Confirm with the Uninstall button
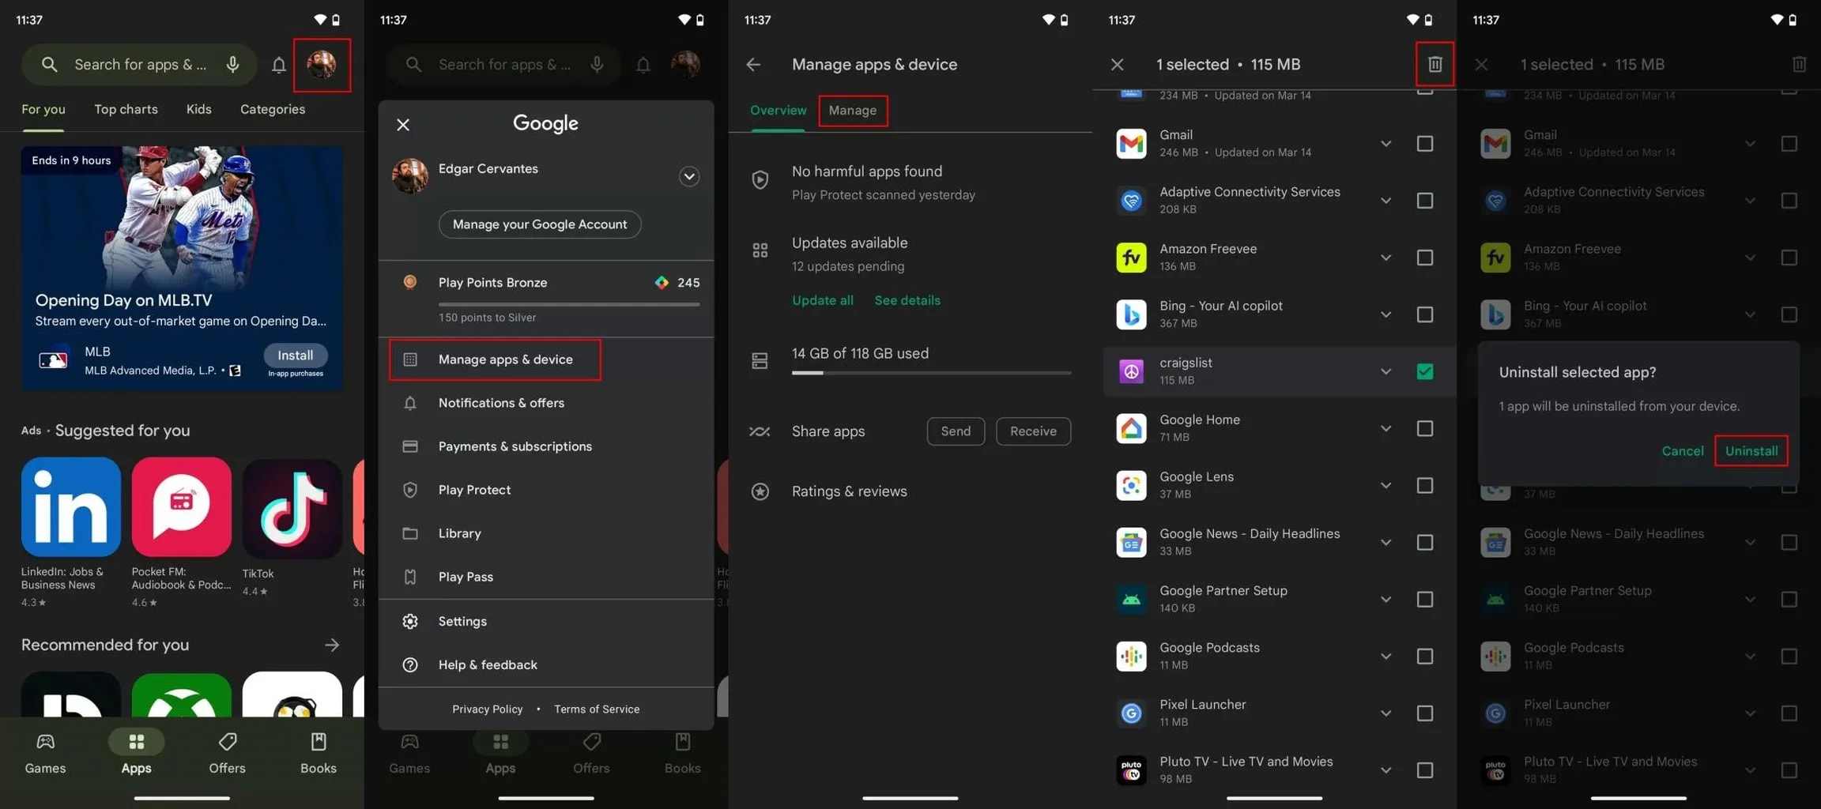The width and height of the screenshot is (1821, 809). [1751, 451]
